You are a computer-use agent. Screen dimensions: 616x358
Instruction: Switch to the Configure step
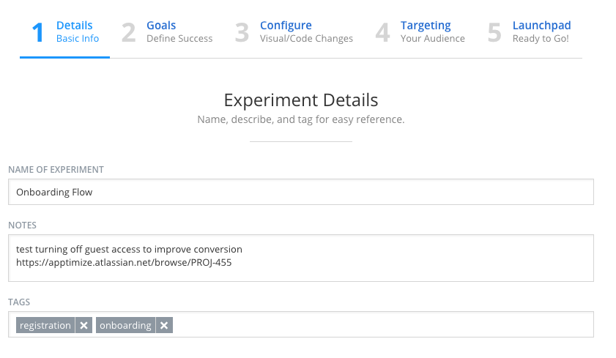coord(294,31)
